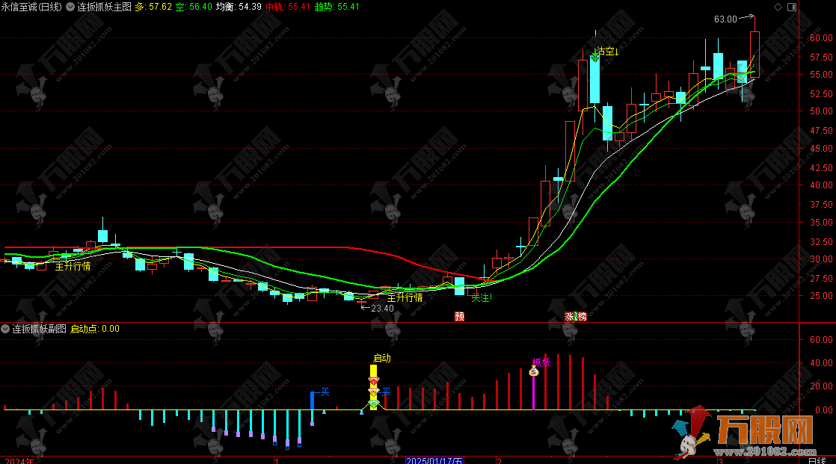The image size is (836, 464).
Task: Click the 沽空 signal label
Action: 606,51
